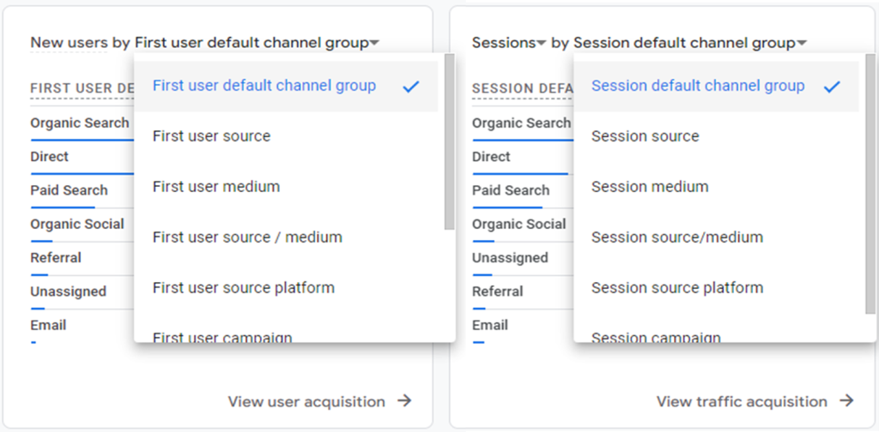
Task: Open View traffic acquisition link
Action: [x=742, y=402]
